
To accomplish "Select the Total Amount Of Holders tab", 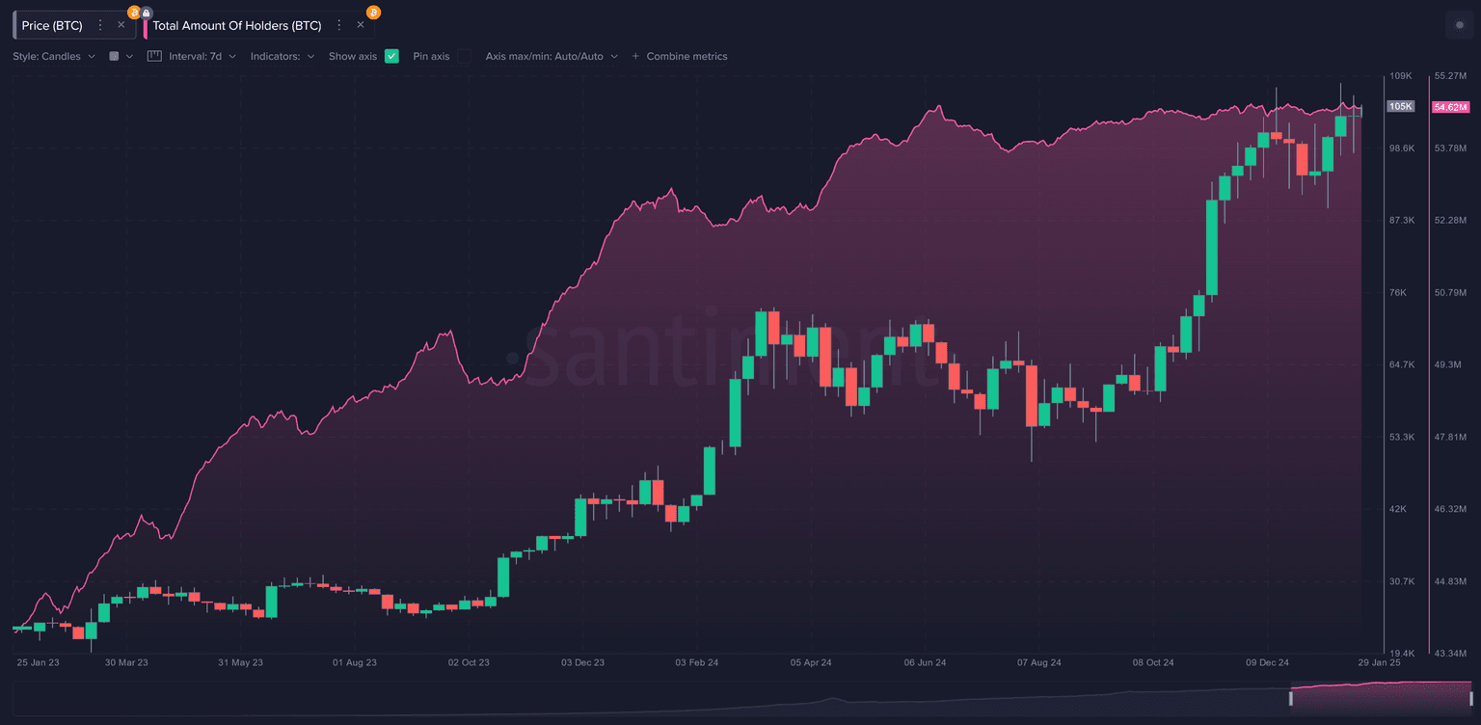I will click(x=236, y=25).
